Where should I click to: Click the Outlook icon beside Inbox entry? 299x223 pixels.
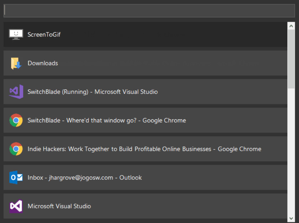[x=16, y=178]
